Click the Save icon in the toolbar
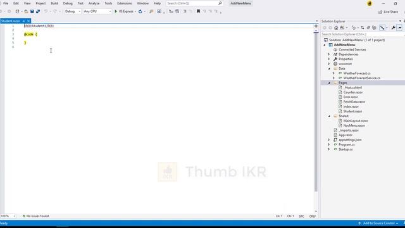 point(32,11)
